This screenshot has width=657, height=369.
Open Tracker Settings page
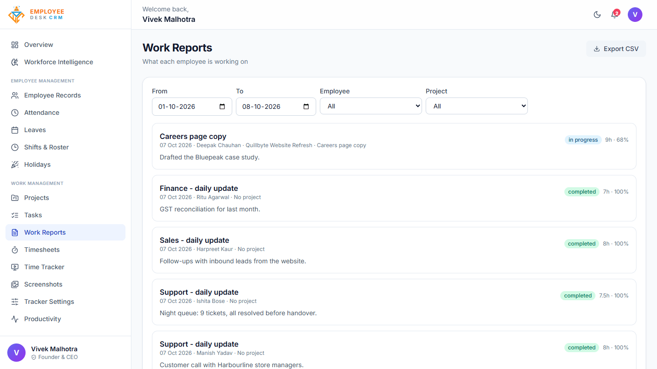tap(65, 302)
